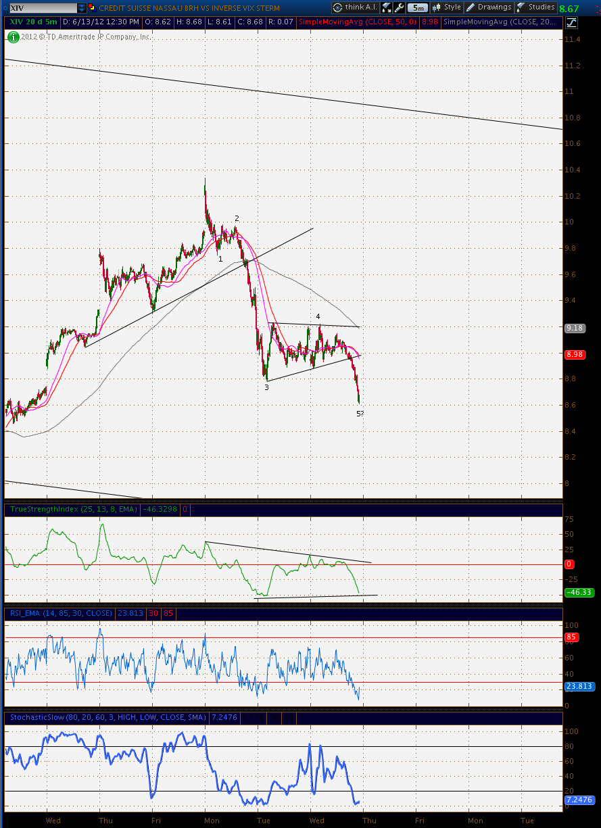The height and width of the screenshot is (828, 601).
Task: Click the flask icon beside think A.I.
Action: [386, 7]
